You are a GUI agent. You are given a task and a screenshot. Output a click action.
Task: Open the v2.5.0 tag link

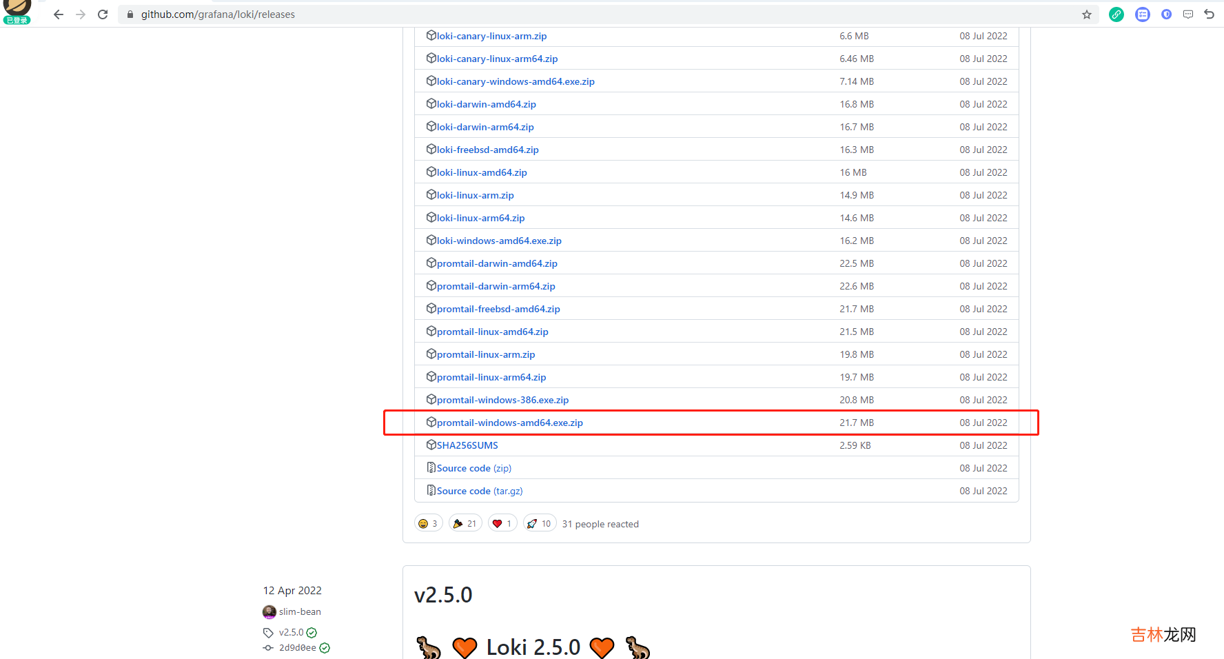click(291, 632)
